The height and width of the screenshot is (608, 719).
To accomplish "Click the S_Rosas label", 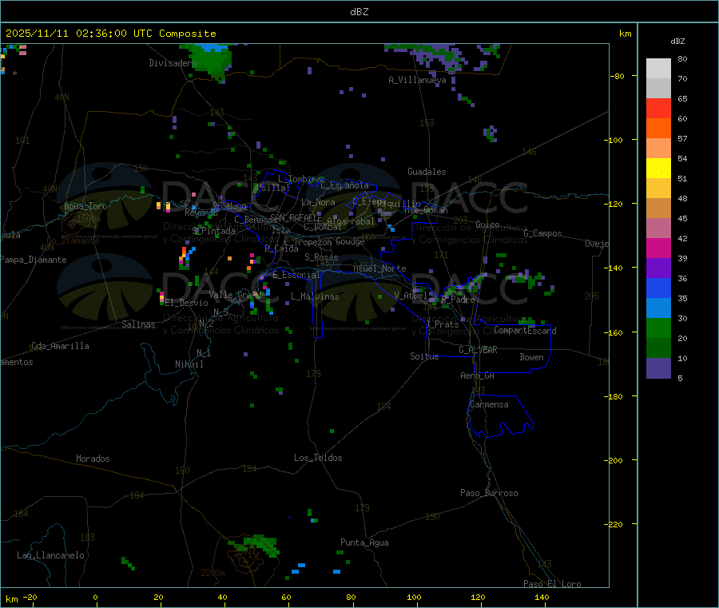I will point(321,257).
